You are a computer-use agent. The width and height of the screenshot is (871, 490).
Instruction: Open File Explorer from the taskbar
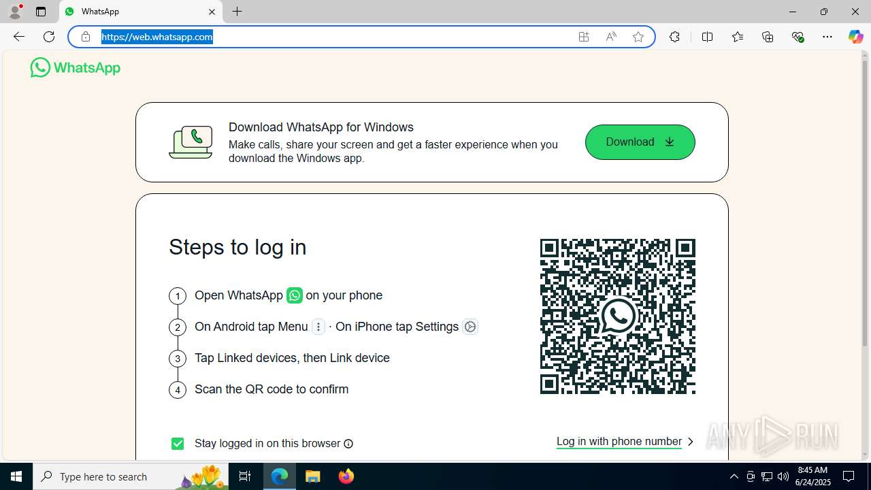[312, 476]
